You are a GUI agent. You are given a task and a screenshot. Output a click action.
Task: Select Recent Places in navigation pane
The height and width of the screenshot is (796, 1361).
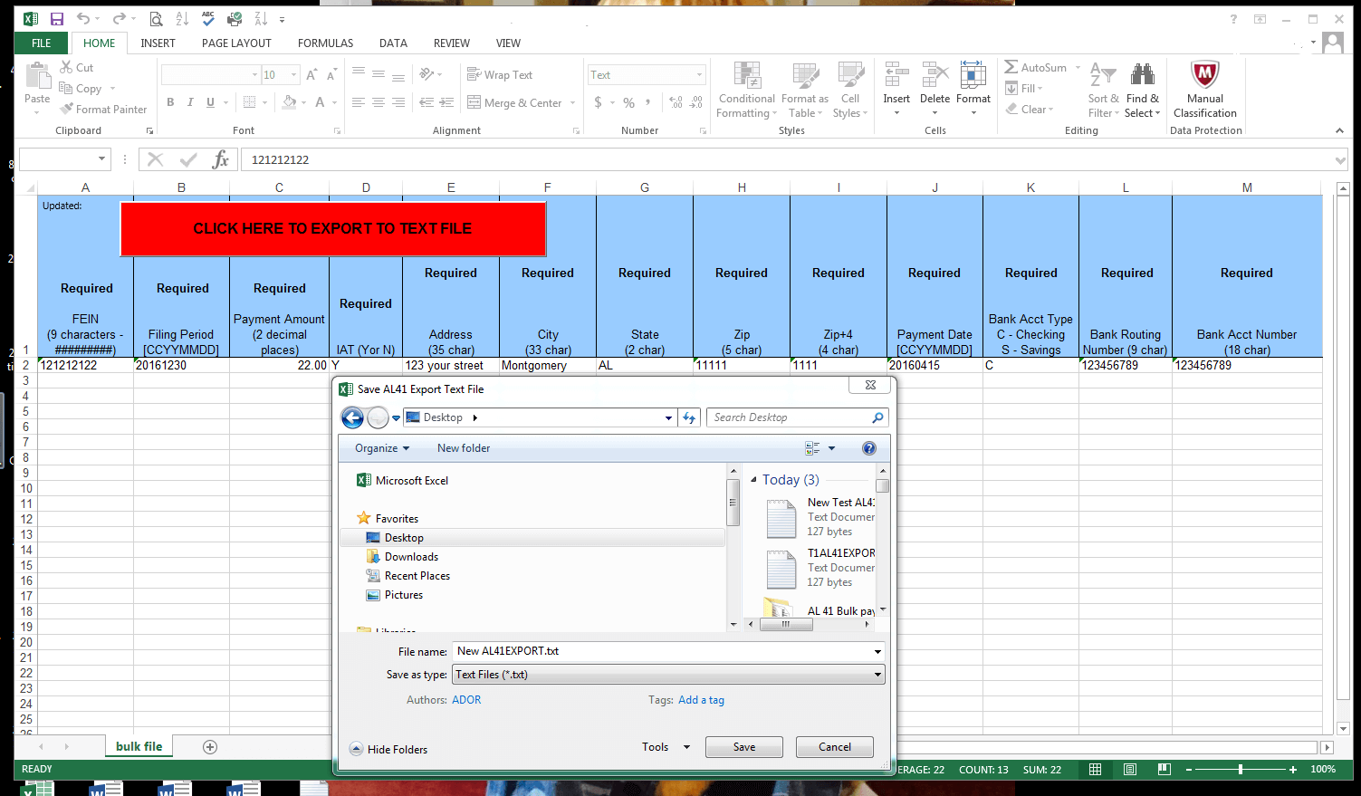pyautogui.click(x=417, y=576)
